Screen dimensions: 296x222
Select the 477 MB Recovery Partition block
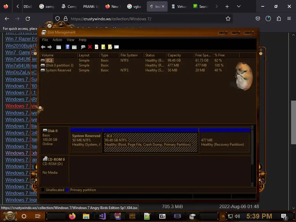coord(225,140)
